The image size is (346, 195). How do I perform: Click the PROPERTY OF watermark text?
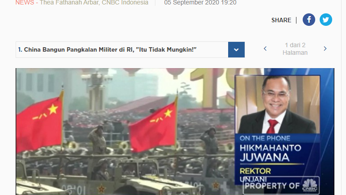point(272,186)
